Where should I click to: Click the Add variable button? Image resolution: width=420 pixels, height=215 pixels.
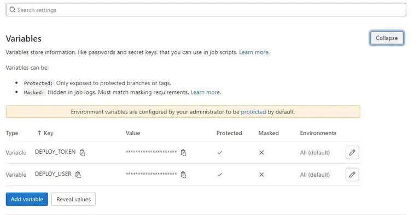coord(27,199)
